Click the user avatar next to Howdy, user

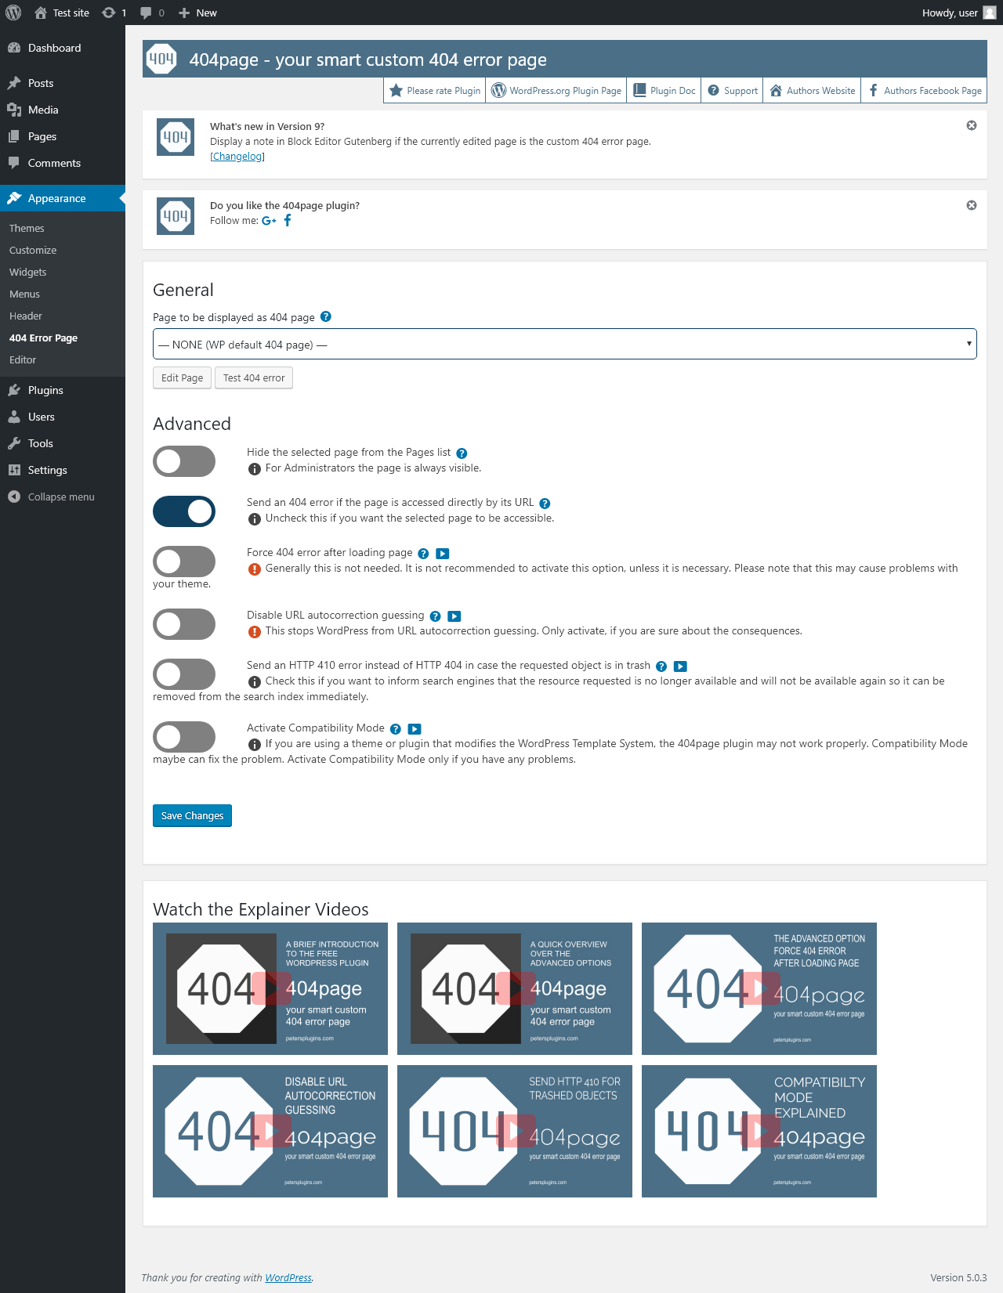tap(990, 13)
